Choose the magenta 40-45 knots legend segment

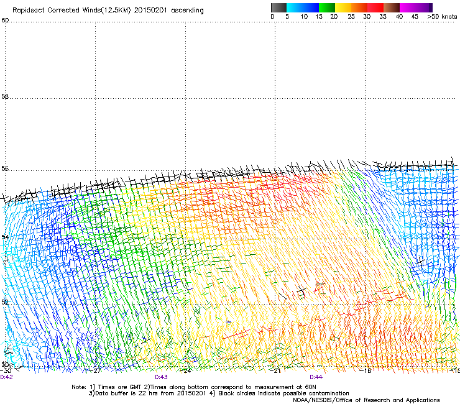[x=408, y=7]
